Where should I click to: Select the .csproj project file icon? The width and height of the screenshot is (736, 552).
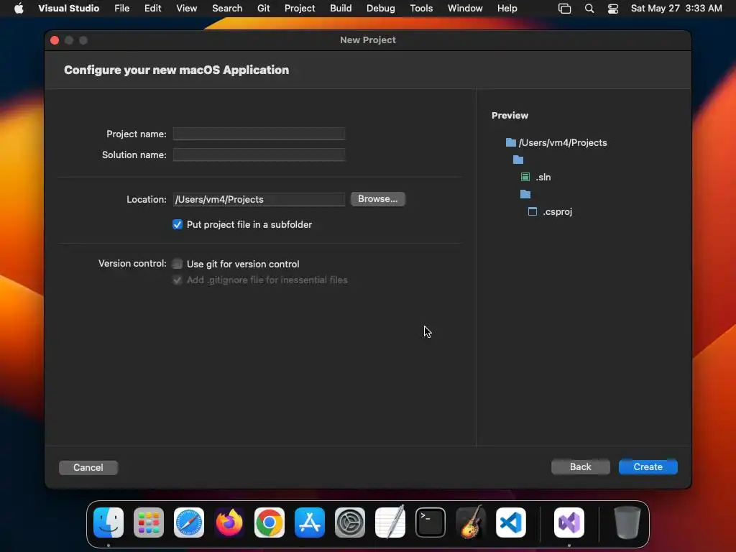click(533, 212)
